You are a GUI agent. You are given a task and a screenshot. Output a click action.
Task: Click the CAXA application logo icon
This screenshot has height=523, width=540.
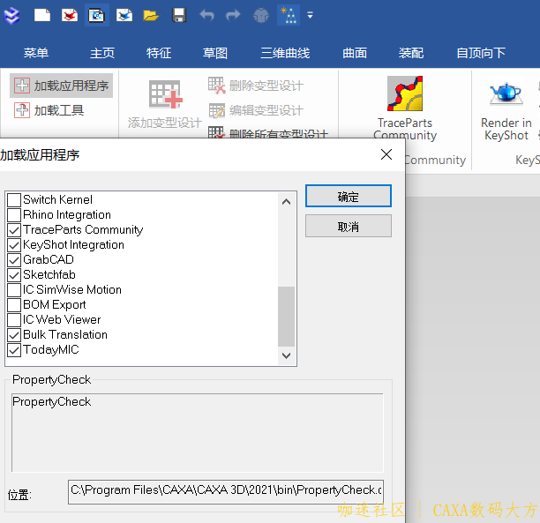11,16
